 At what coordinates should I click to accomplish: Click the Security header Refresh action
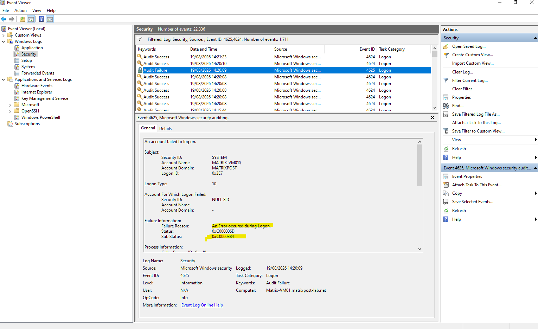point(459,149)
